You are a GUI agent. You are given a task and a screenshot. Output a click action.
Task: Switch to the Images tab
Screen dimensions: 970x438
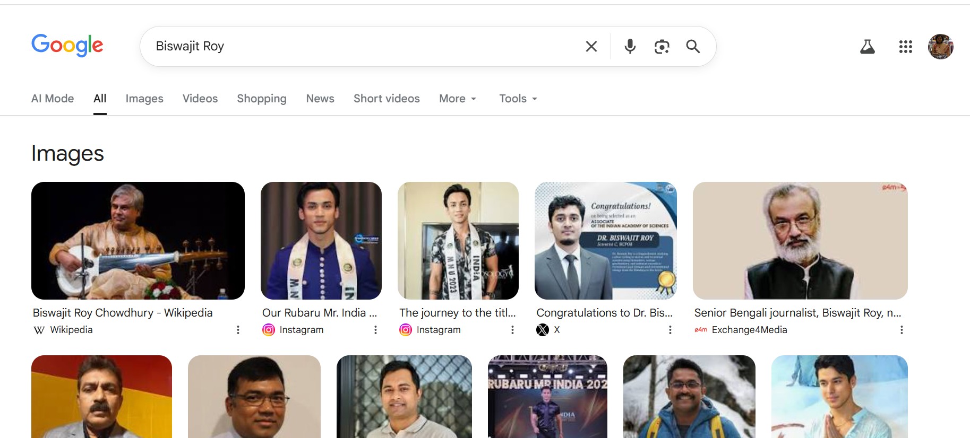[144, 99]
